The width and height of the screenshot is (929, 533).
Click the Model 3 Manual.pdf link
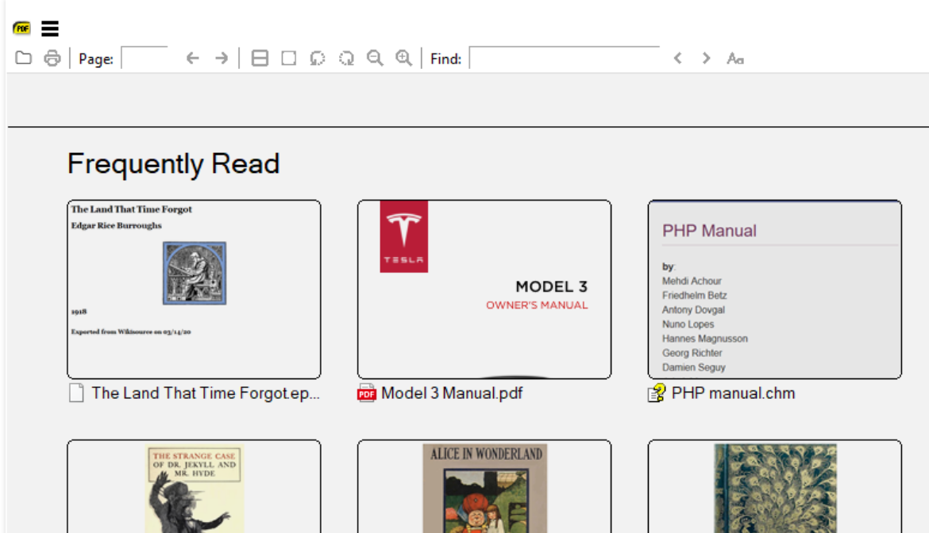tap(451, 393)
